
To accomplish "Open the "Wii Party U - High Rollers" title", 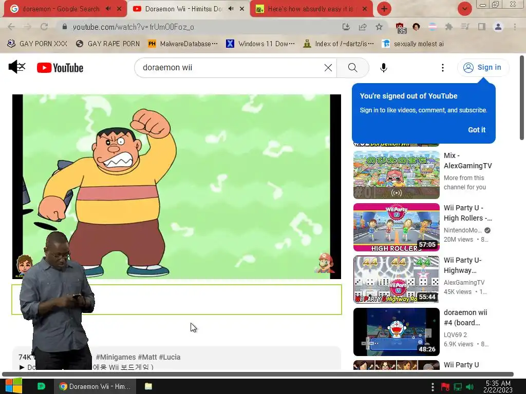I will point(467,213).
